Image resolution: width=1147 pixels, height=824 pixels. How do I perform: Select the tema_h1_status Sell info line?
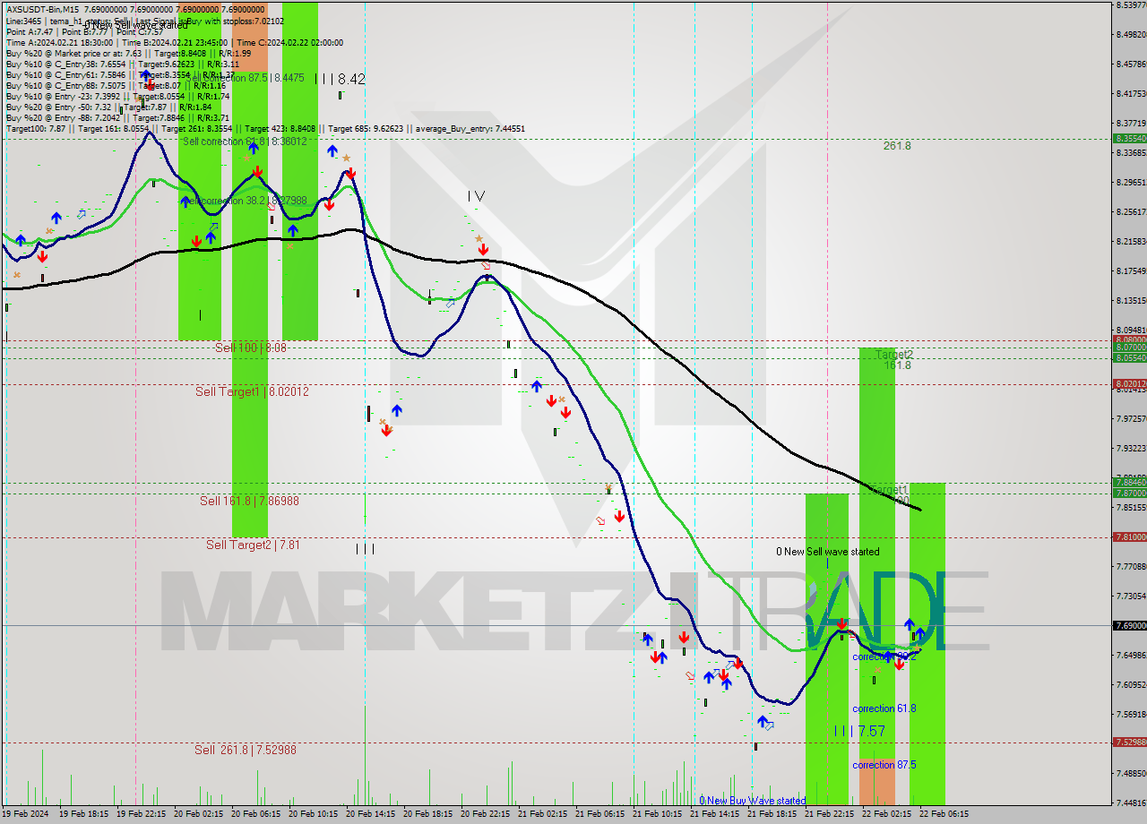144,20
